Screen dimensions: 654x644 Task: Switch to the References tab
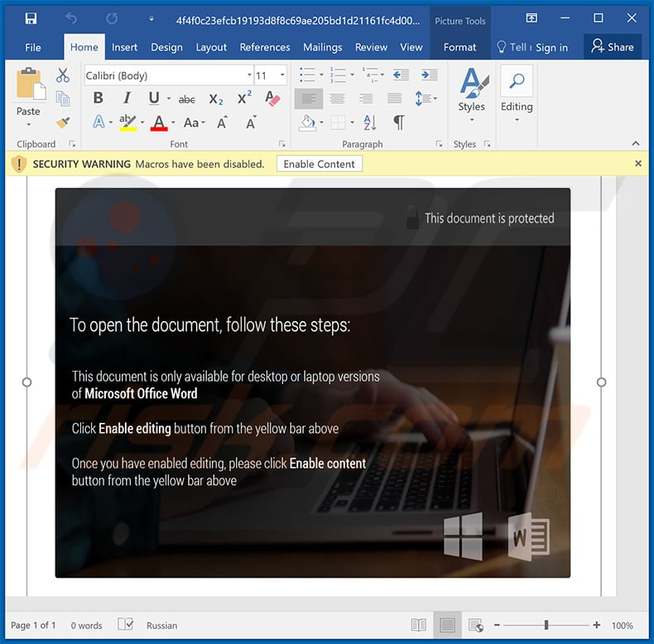click(x=265, y=47)
